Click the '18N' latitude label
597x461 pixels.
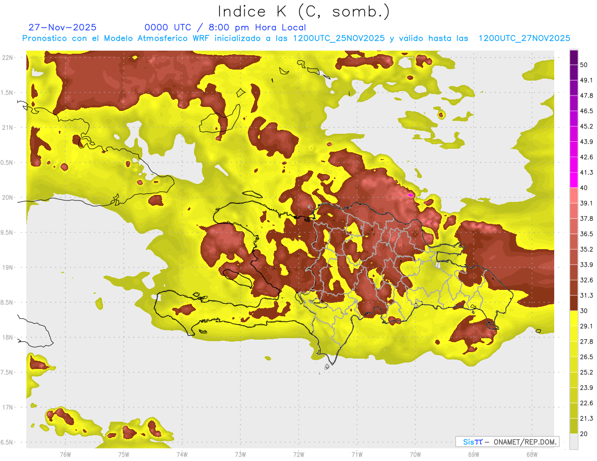click(7, 337)
